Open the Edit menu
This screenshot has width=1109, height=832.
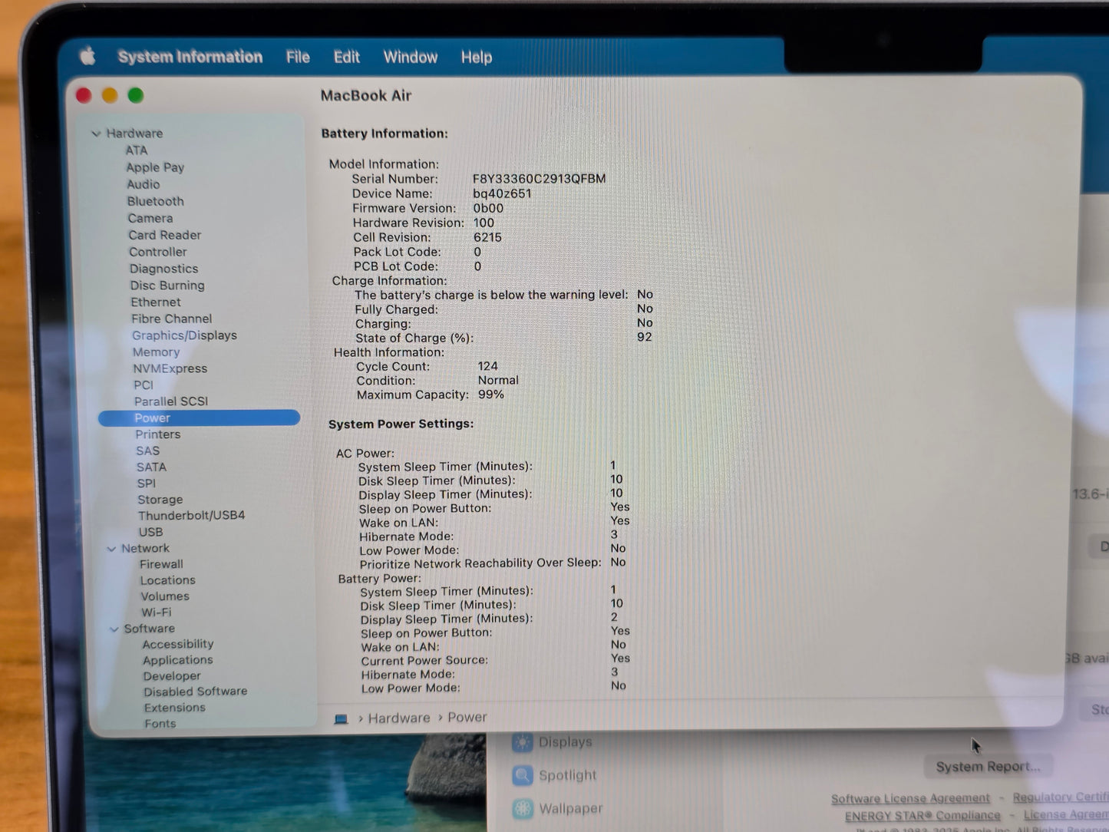(x=346, y=57)
